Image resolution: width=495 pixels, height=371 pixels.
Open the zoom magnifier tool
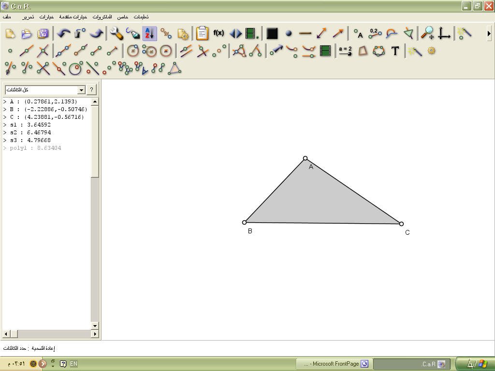click(428, 33)
